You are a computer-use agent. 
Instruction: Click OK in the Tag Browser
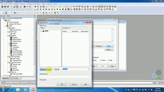tap(62, 84)
